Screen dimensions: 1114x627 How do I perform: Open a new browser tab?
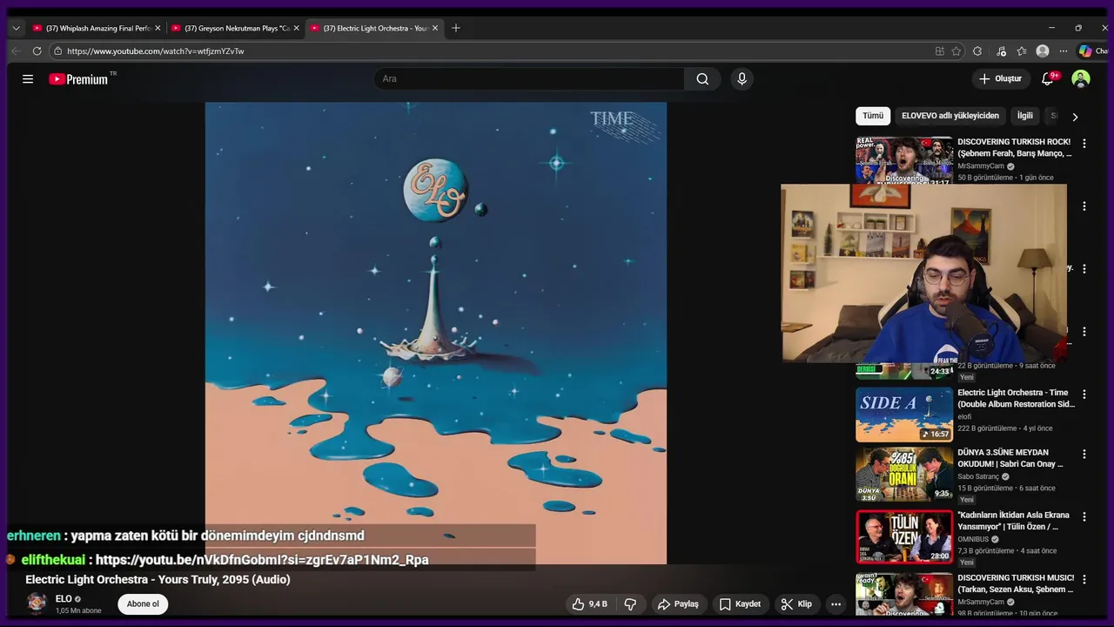click(455, 28)
